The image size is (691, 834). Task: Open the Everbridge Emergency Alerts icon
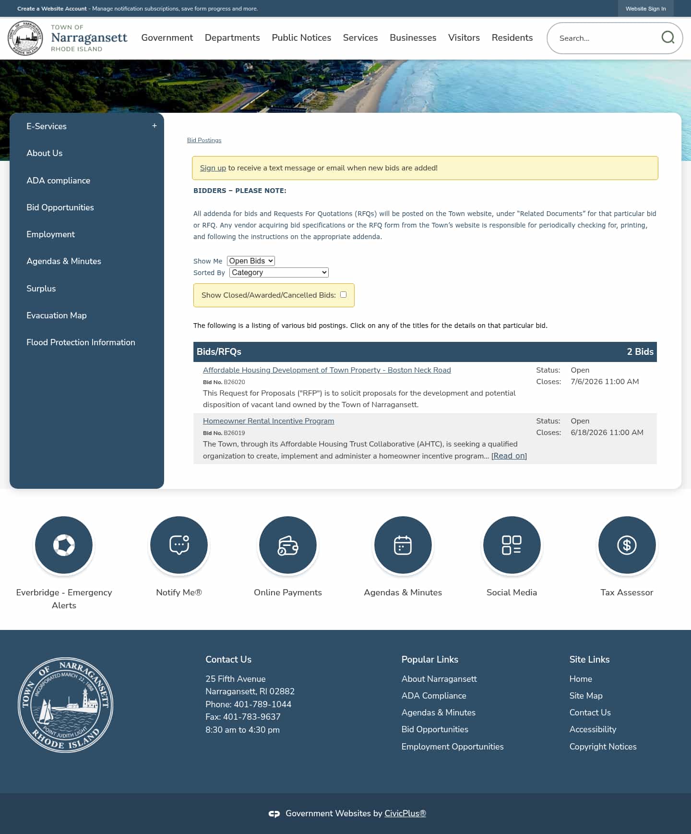[x=64, y=545]
